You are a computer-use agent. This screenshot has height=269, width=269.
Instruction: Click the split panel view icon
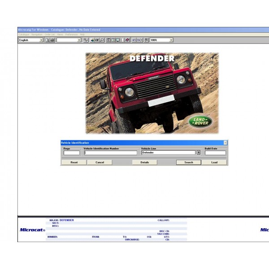(122, 40)
